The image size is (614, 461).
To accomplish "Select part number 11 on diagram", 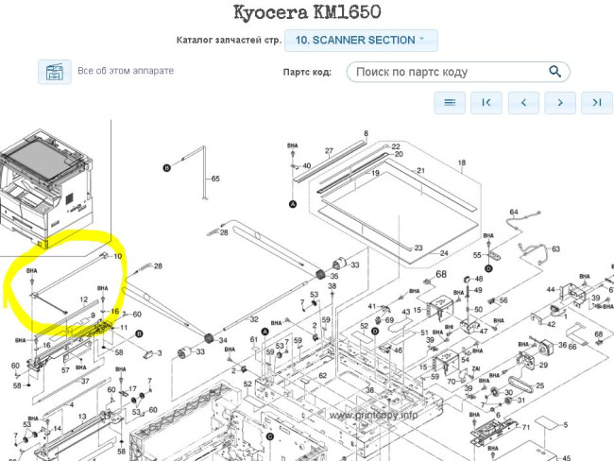I will pyautogui.click(x=124, y=328).
